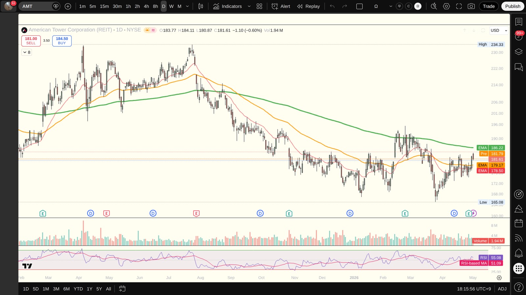
Task: Take a chart snapshot with the camera icon
Action: pyautogui.click(x=471, y=6)
